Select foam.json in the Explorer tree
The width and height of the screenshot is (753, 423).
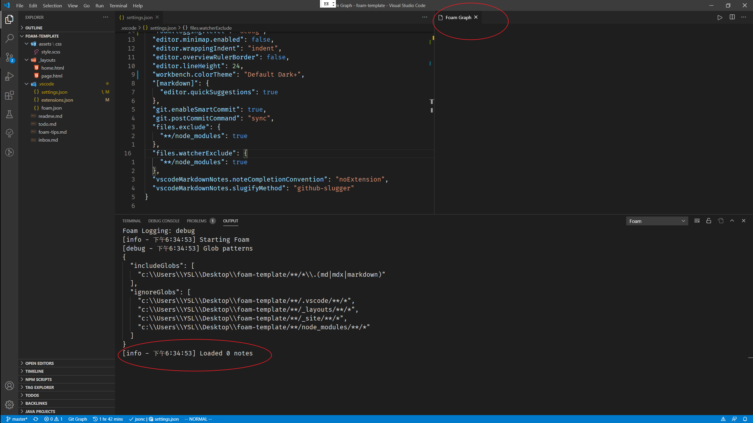(51, 108)
